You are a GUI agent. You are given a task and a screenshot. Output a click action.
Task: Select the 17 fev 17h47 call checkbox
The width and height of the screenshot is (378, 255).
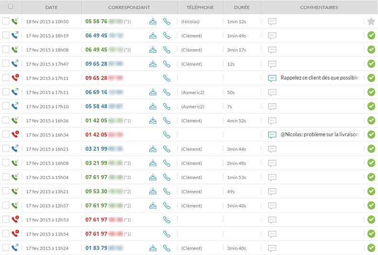click(6, 64)
